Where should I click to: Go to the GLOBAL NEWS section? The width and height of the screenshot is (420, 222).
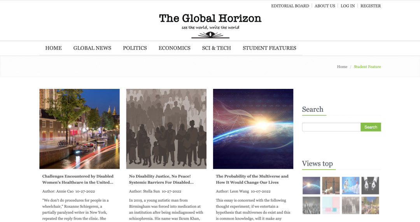[x=92, y=48]
